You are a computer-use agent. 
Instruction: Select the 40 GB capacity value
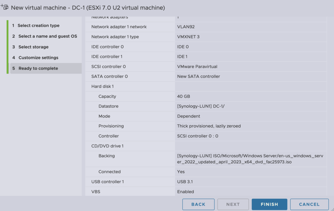click(184, 96)
